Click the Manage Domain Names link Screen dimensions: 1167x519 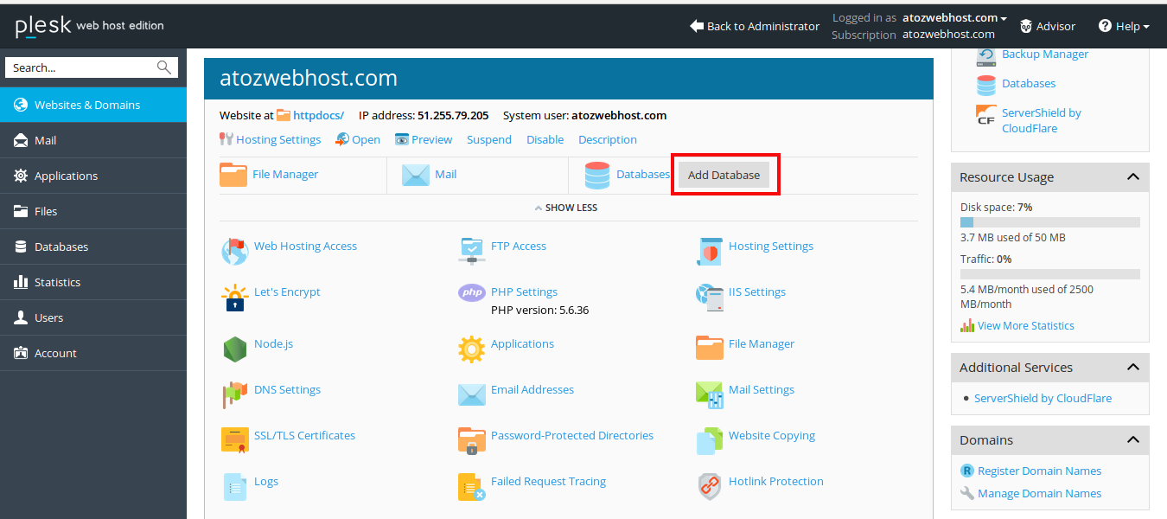(x=1039, y=493)
